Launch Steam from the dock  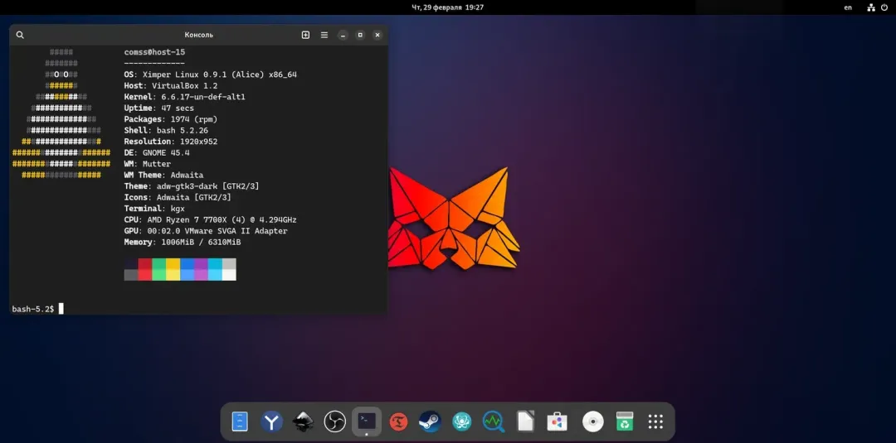(429, 422)
